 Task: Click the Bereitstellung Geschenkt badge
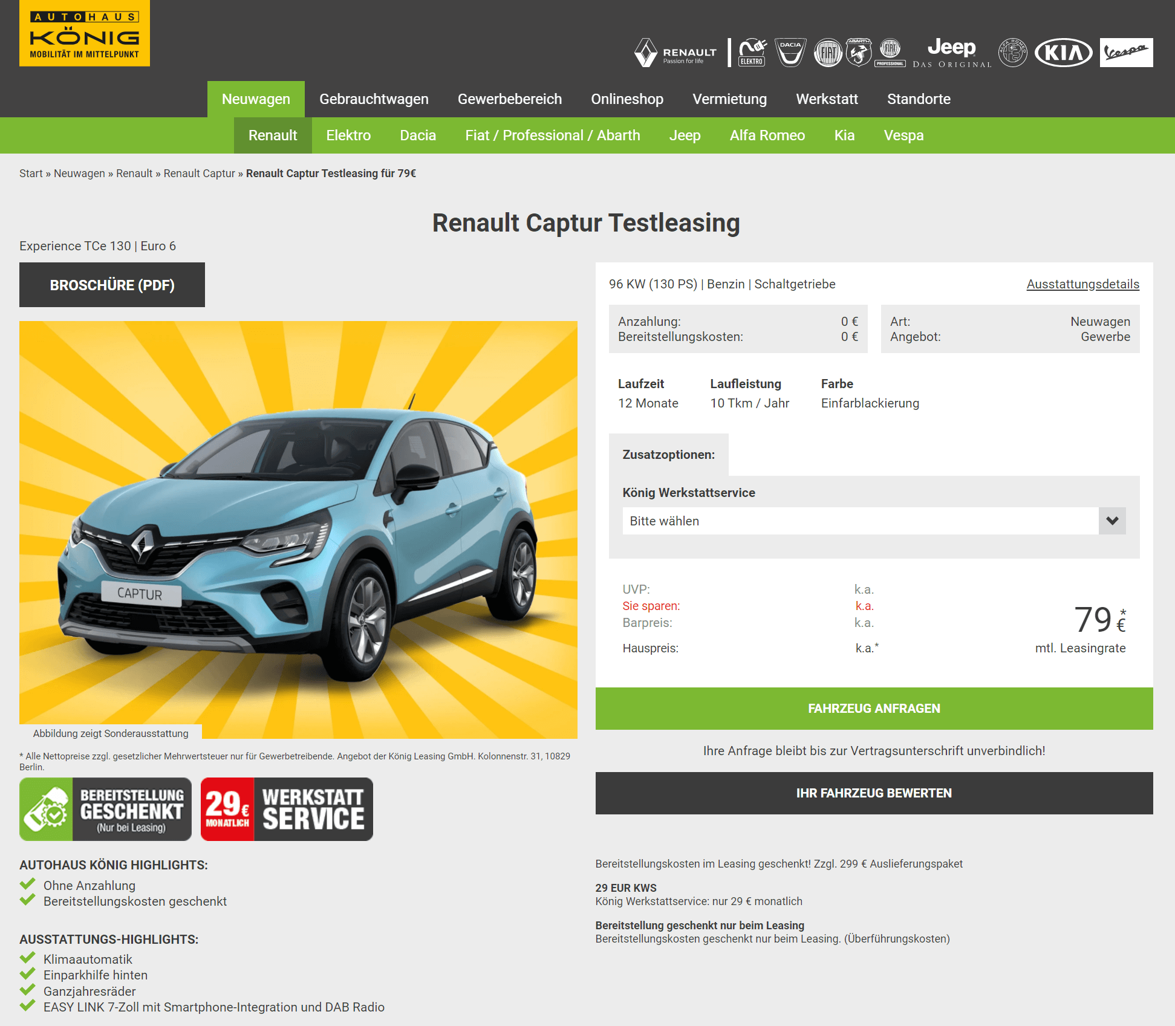(105, 809)
